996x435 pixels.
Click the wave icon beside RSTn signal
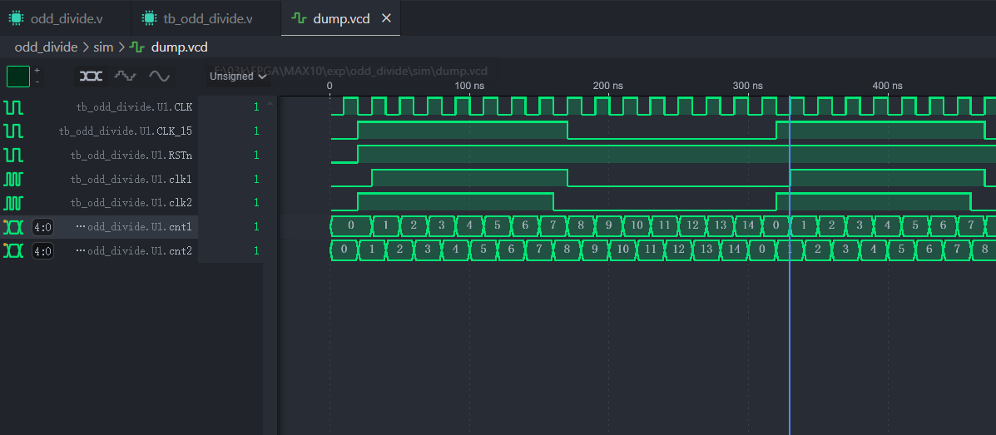point(13,156)
